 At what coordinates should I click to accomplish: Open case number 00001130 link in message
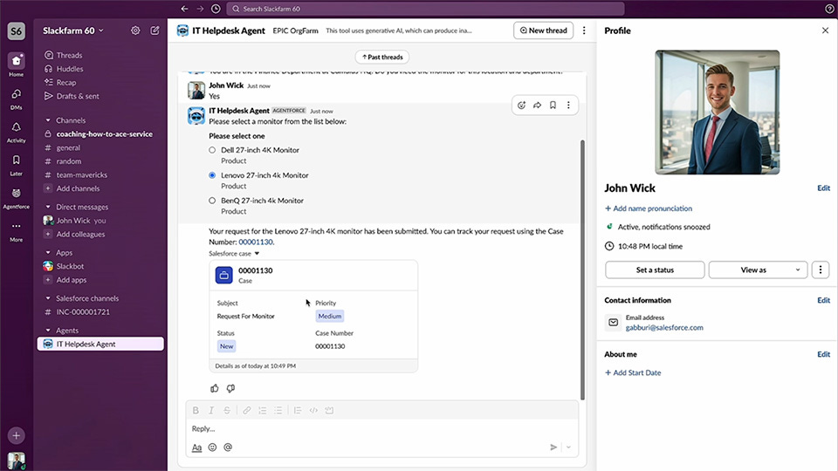pos(256,242)
